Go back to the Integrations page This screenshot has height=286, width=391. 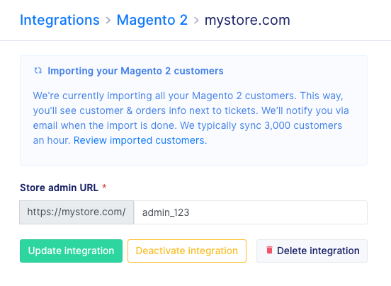pos(59,20)
